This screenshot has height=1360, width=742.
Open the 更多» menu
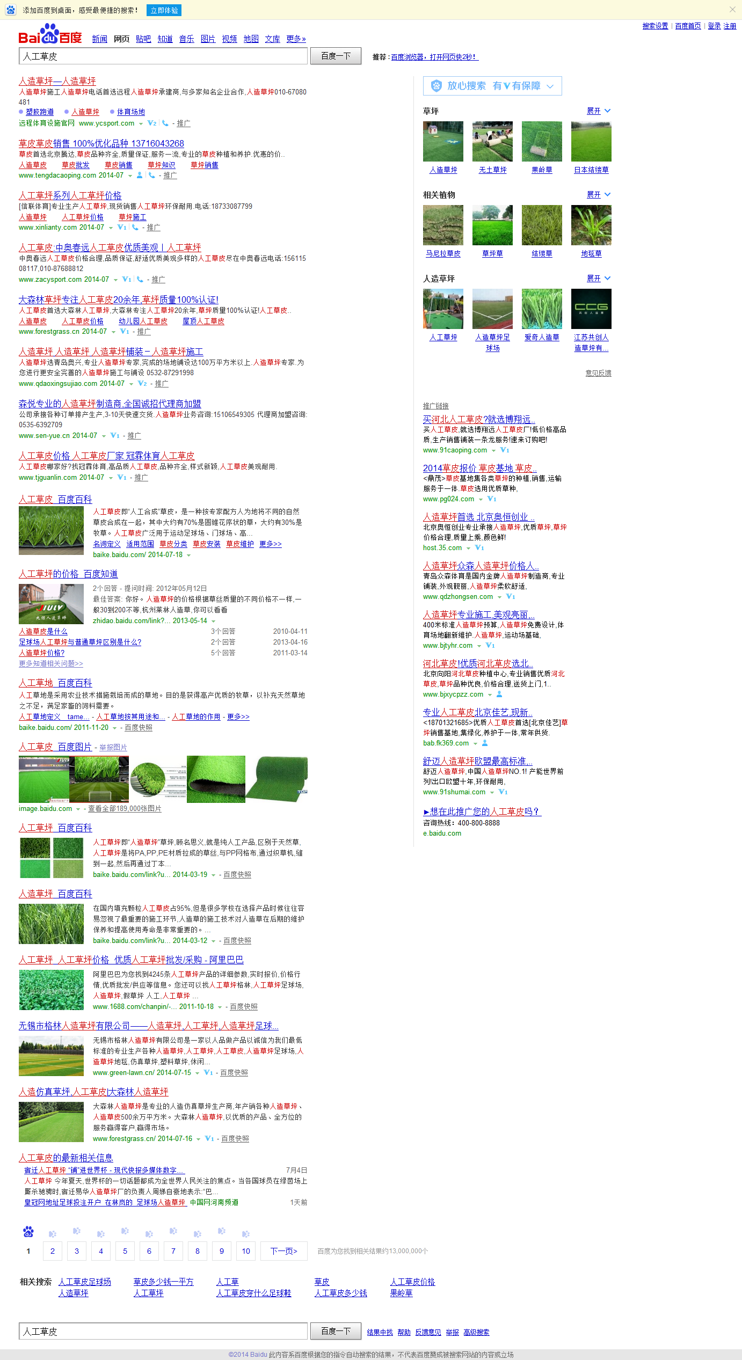point(296,39)
